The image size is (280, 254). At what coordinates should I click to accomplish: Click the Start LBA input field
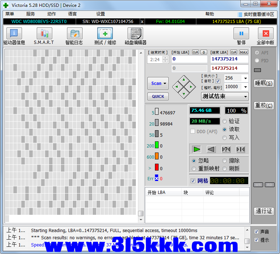pos(189,59)
